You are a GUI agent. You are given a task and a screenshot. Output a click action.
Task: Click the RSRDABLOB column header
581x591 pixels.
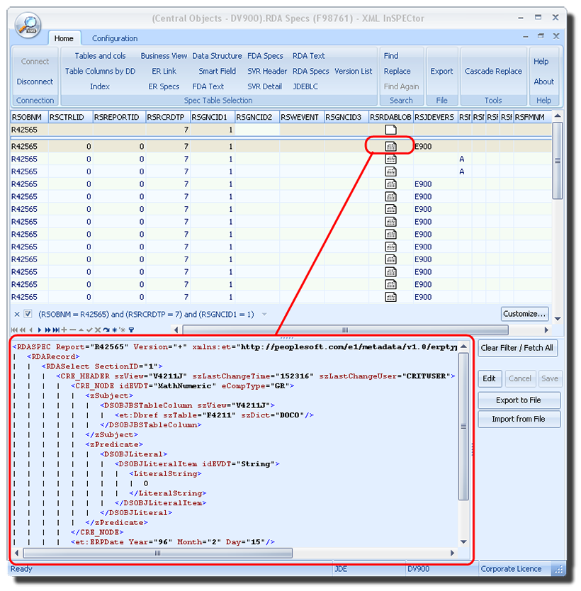(390, 117)
